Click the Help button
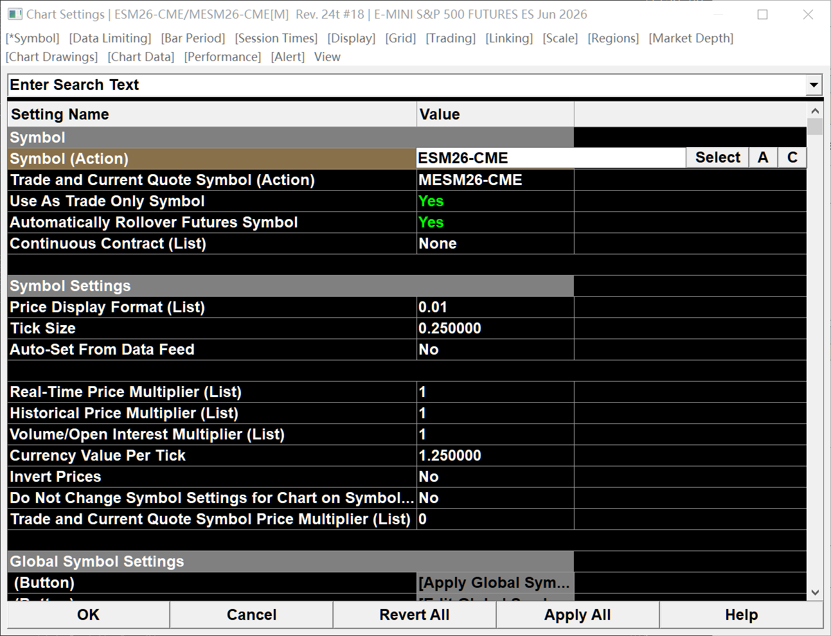Screen dimensions: 831x636 tap(742, 615)
